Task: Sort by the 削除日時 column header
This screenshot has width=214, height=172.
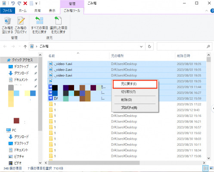Action: tap(183, 56)
